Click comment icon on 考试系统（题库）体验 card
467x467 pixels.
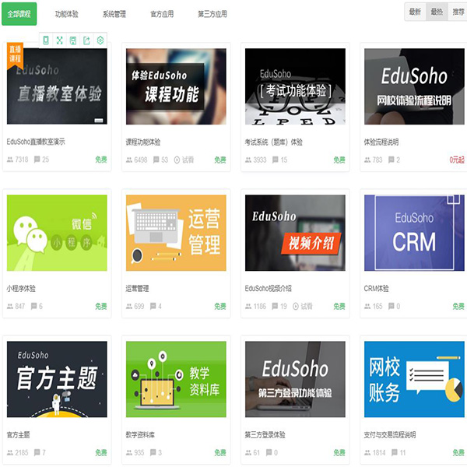[x=276, y=160]
